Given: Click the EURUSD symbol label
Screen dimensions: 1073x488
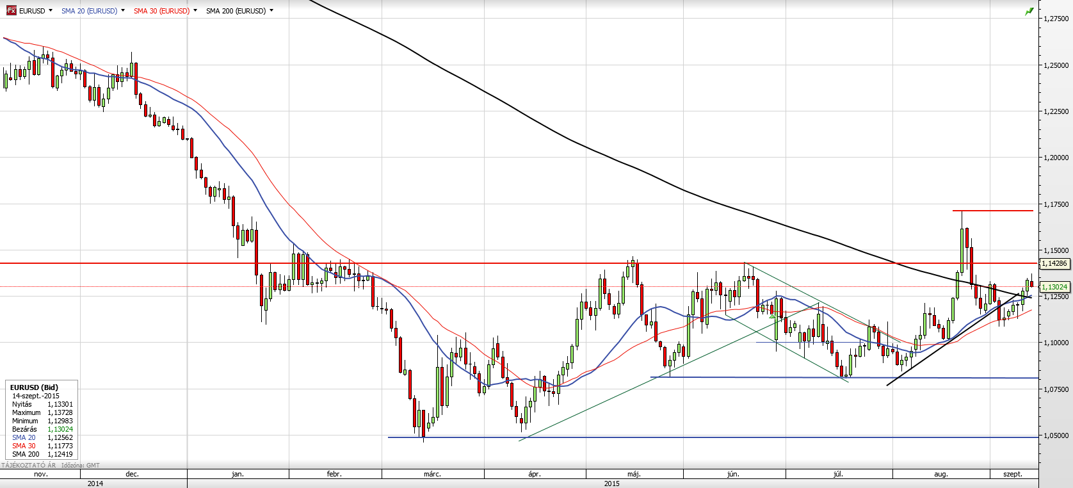Looking at the screenshot, I should coord(32,11).
